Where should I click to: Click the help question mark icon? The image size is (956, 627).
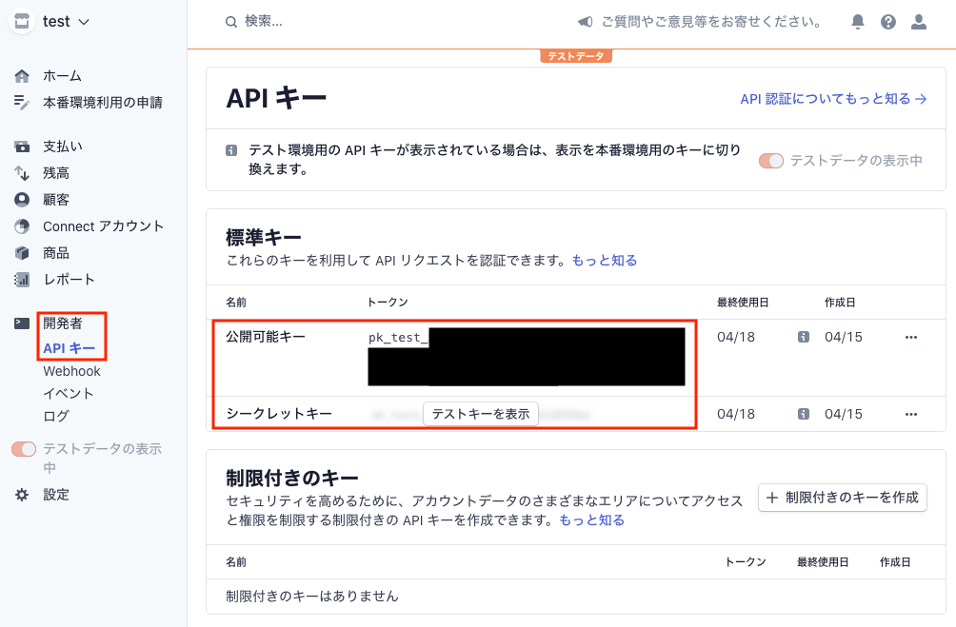coord(888,21)
